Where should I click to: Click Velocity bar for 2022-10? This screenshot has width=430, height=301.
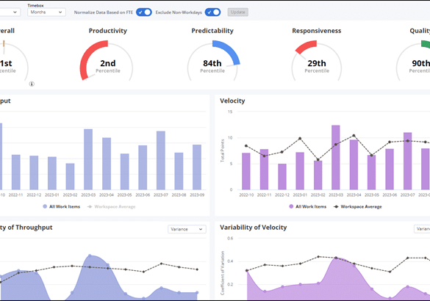pos(246,172)
